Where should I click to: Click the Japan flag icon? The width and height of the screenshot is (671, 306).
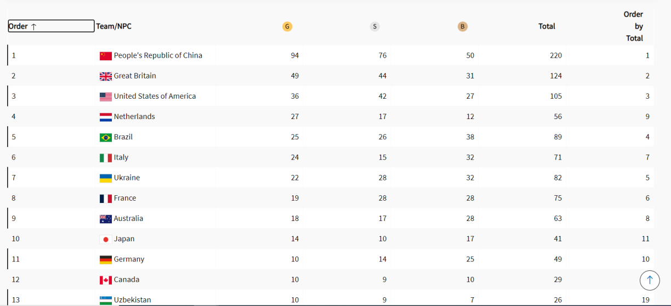click(x=106, y=239)
